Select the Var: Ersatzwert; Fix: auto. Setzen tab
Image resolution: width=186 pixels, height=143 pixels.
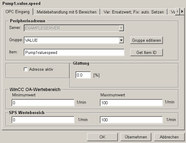(x=134, y=12)
